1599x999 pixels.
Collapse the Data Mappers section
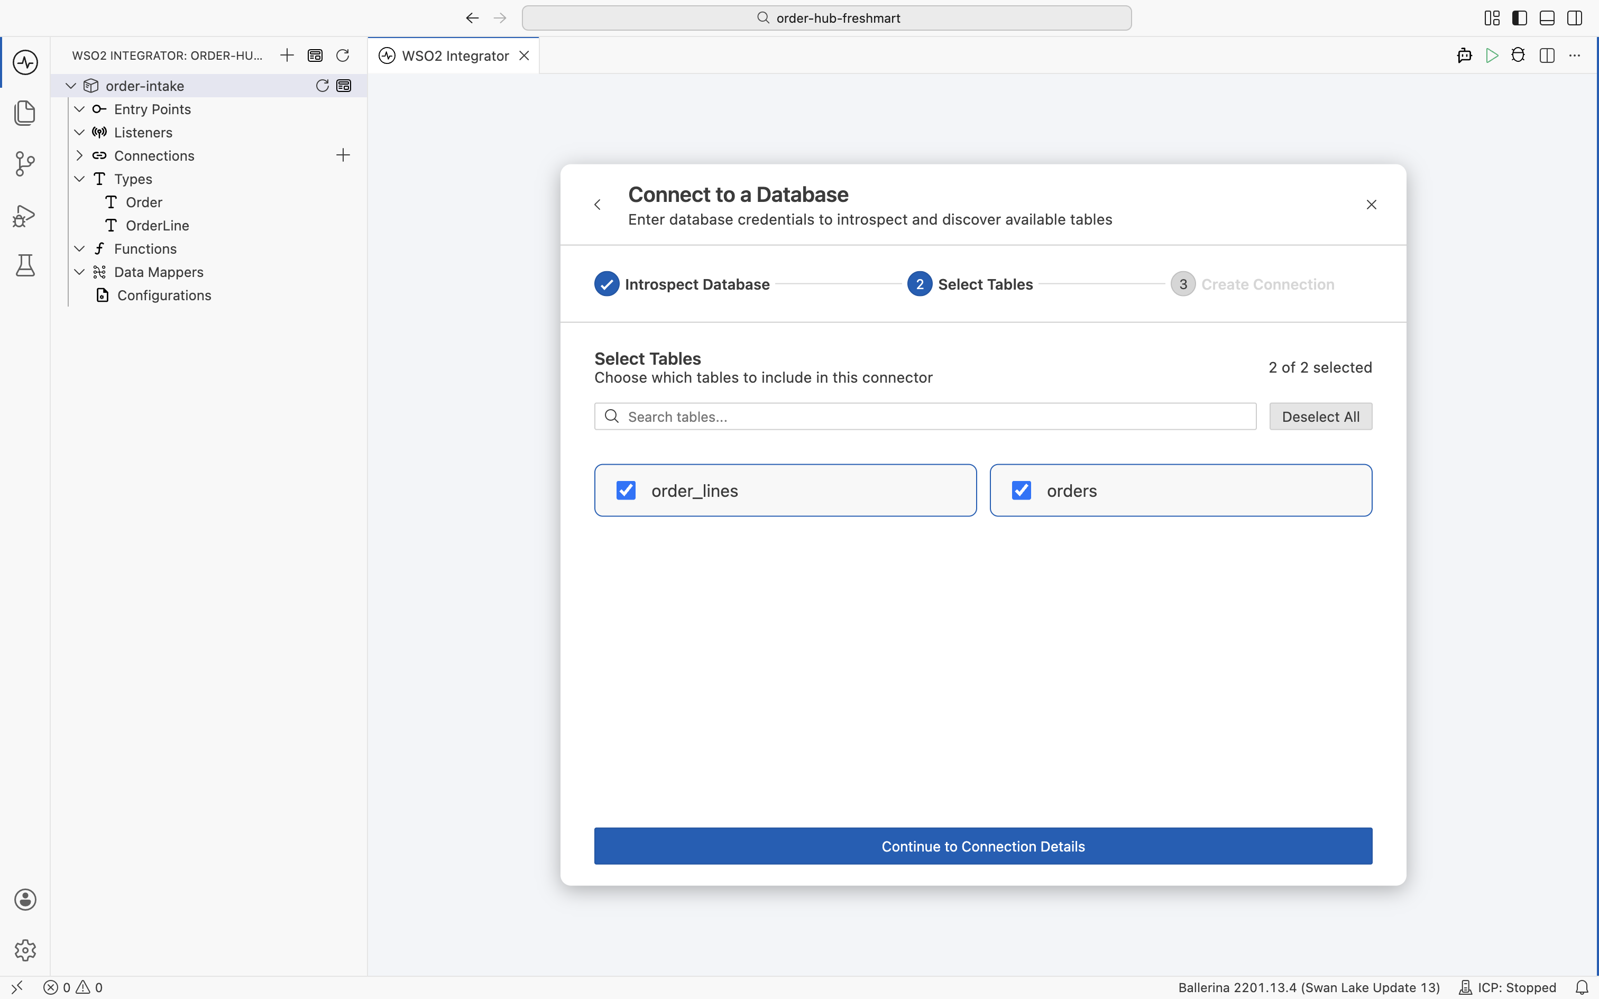(79, 272)
